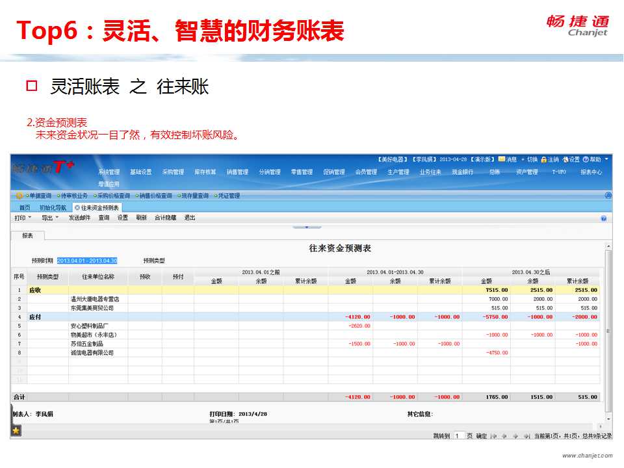Open 设置 settings gear icon in header
The image size is (624, 468).
(x=566, y=159)
